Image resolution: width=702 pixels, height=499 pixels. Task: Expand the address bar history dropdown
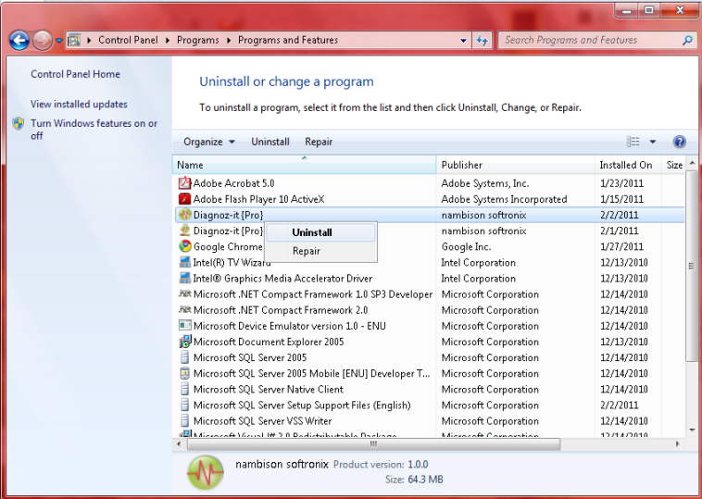tap(463, 41)
